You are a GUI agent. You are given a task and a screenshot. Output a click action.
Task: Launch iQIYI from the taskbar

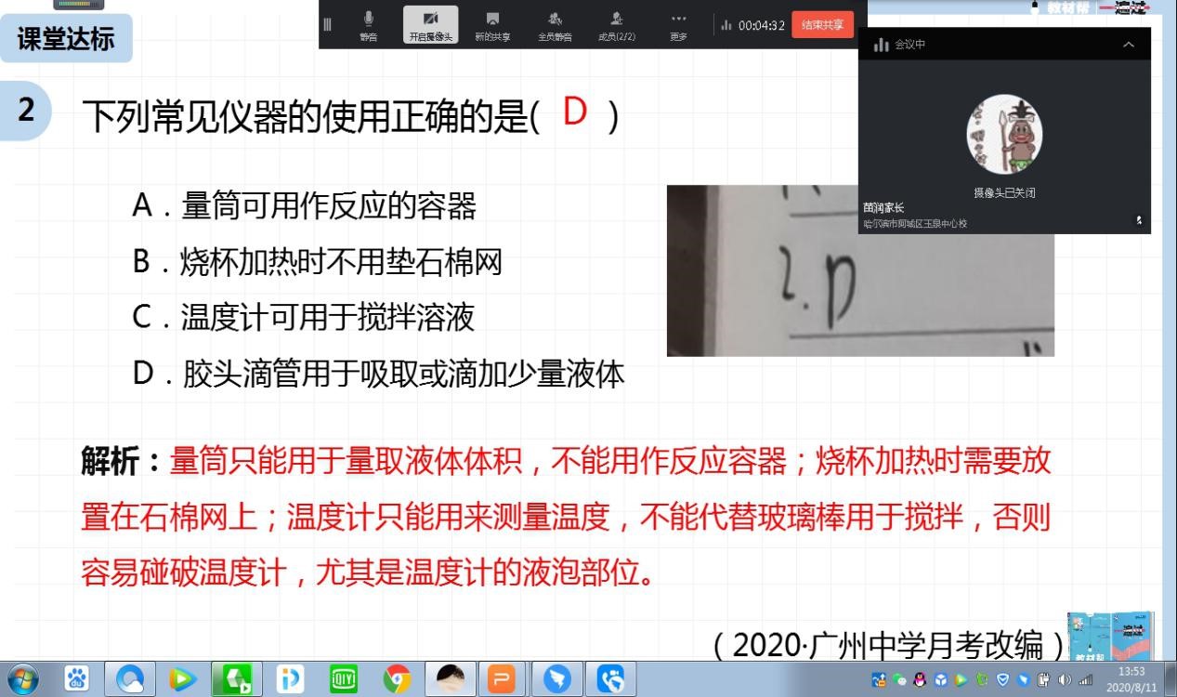pos(344,679)
